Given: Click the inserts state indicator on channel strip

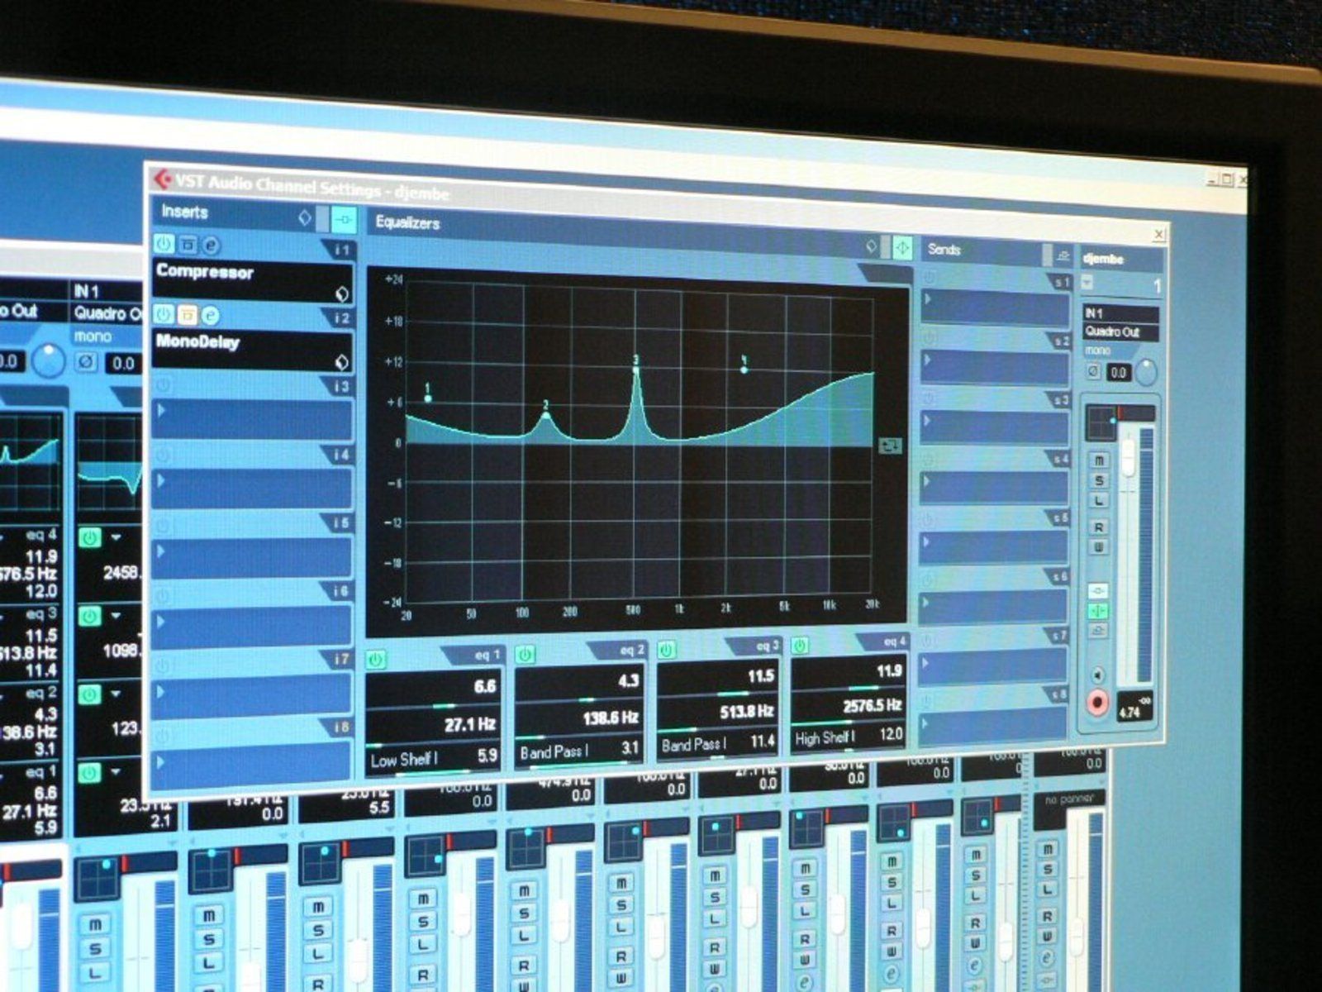Looking at the screenshot, I should (1098, 591).
